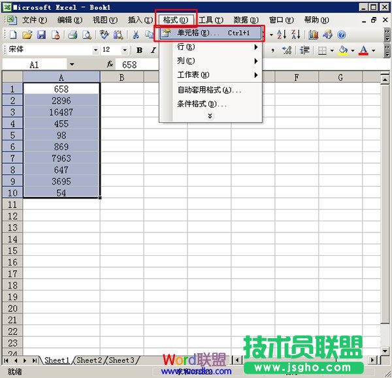The height and width of the screenshot is (378, 392).
Task: Switch to the Sheet2 tab
Action: point(89,360)
